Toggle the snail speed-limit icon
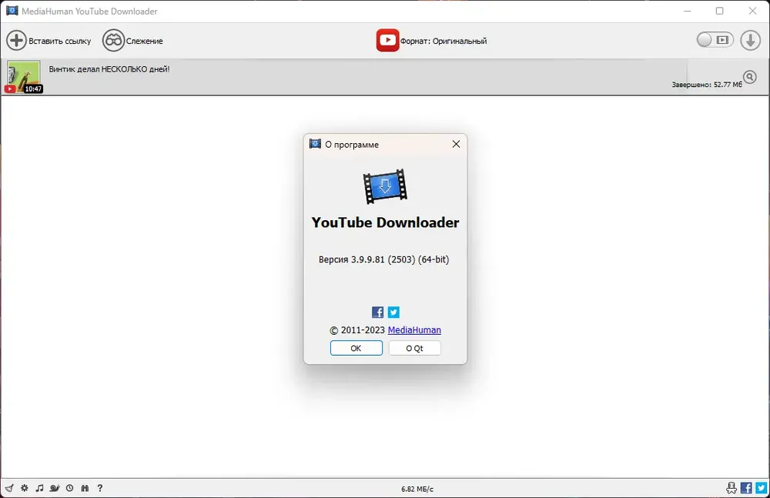Viewport: 770px width, 498px height. click(55, 488)
